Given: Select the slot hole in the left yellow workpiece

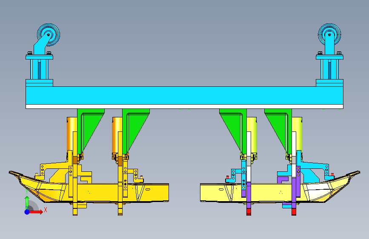Looking at the screenshot, I should click(x=148, y=189).
